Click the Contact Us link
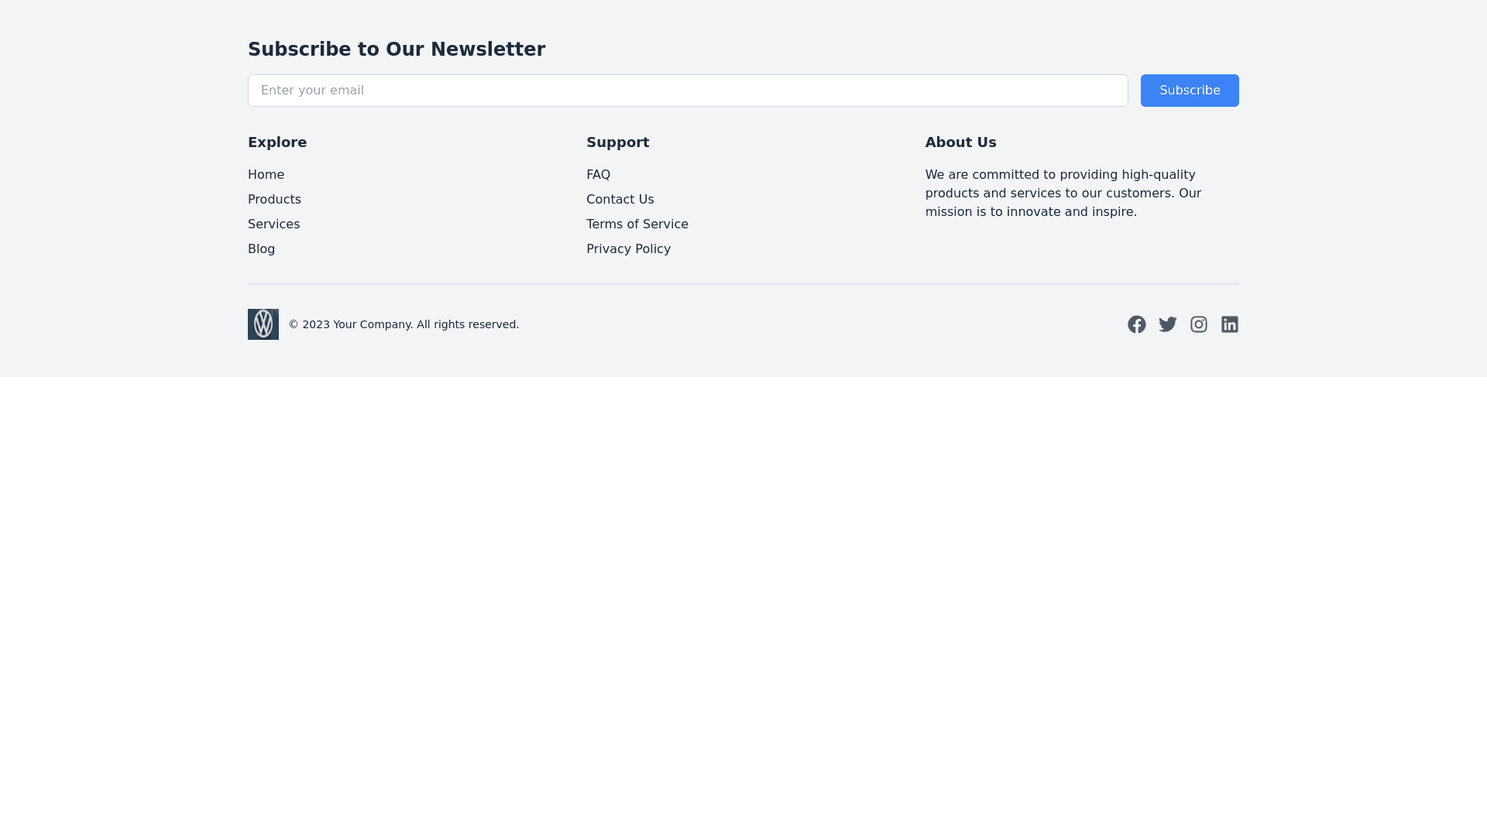 click(620, 200)
